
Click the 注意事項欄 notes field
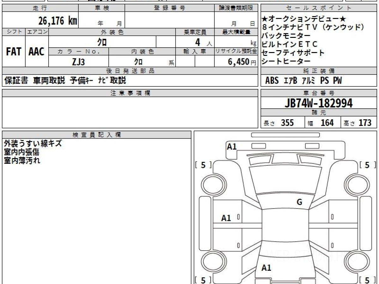pyautogui.click(x=130, y=112)
